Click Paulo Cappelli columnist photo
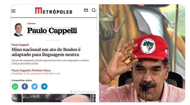Screen dimensions: 190x105 point(19,30)
